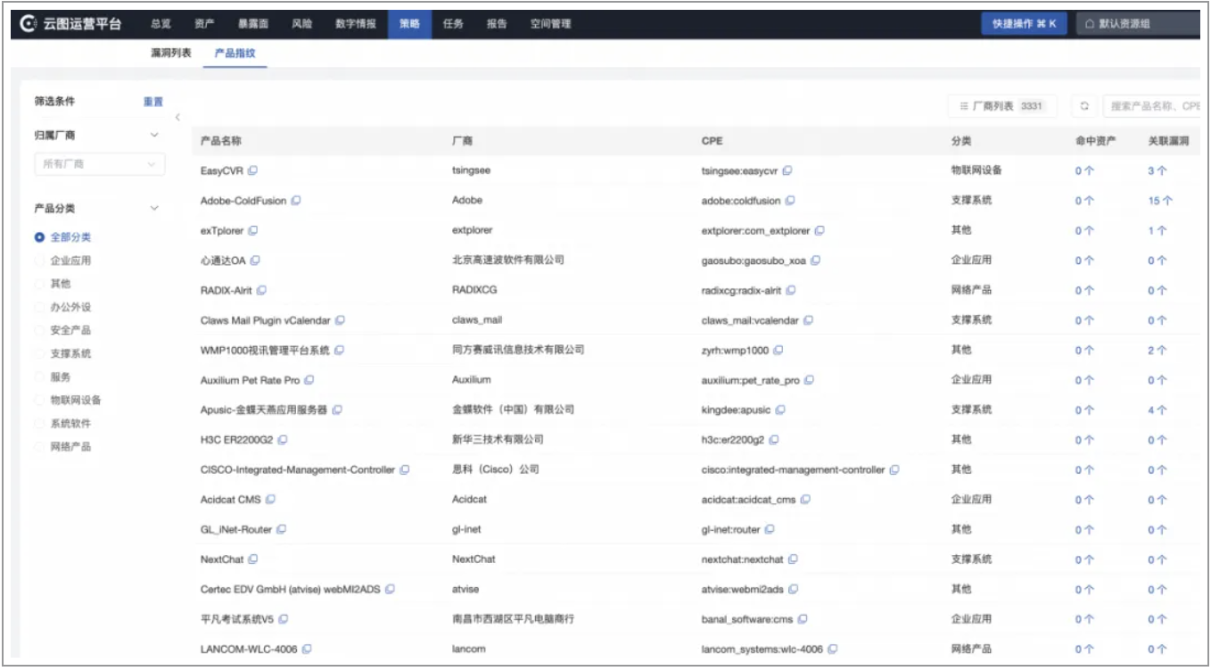Copy the Adobe-ColdFusion product name

point(296,201)
